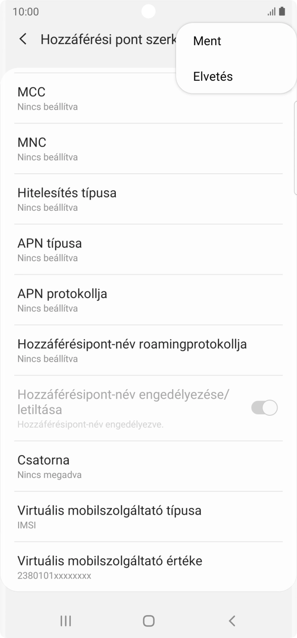This screenshot has width=297, height=638.
Task: Select Ment from the popup menu
Action: pyautogui.click(x=206, y=41)
